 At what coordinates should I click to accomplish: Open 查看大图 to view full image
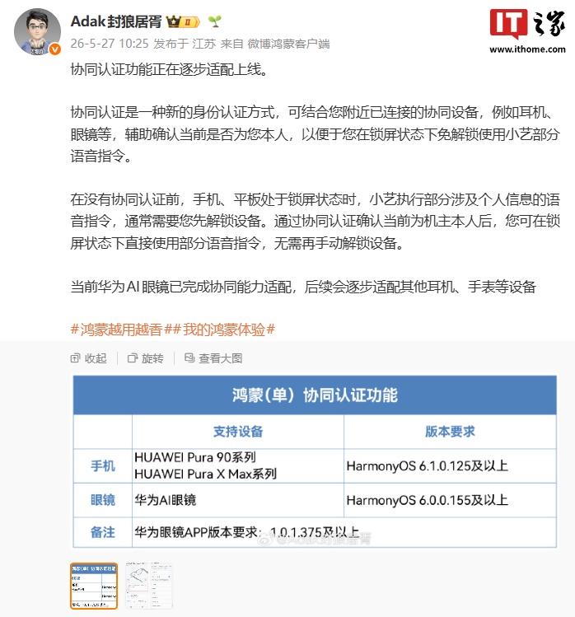coord(213,358)
